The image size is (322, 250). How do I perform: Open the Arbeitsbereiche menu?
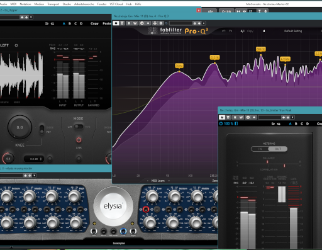84,4
